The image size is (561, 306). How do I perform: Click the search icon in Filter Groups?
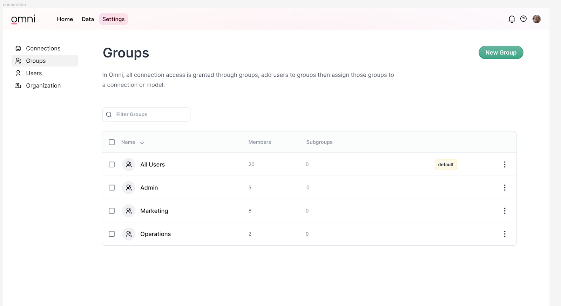(109, 114)
